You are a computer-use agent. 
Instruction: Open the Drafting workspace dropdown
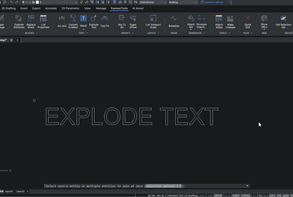183,2
